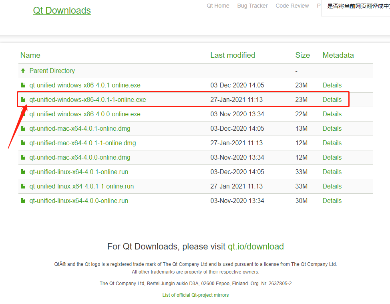Image resolution: width=390 pixels, height=304 pixels.
Task: Download qt-unified-linux-x64-4.0.1-1-online.run
Action: 82,186
